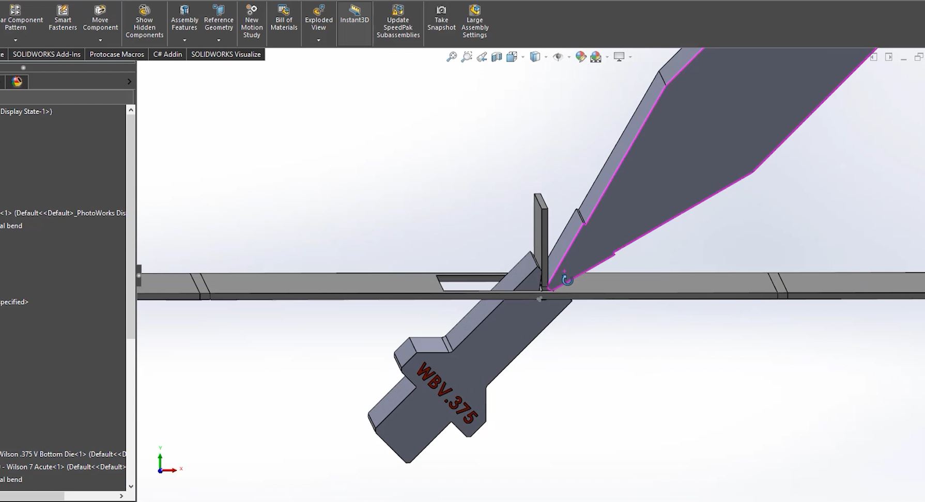
Task: Open View Settings dropdown arrow
Action: click(x=630, y=57)
